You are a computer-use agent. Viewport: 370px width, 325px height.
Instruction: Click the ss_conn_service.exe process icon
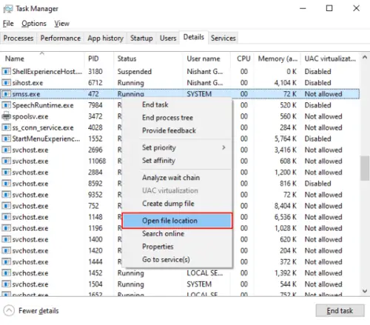[6, 127]
